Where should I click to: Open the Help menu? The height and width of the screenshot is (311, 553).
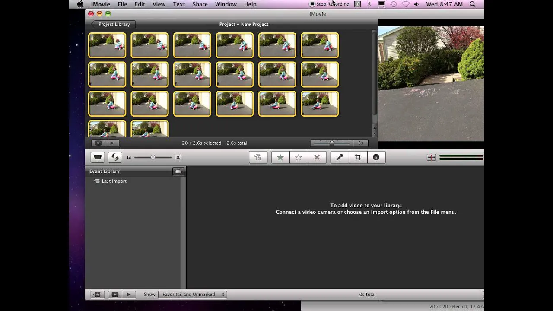250,4
